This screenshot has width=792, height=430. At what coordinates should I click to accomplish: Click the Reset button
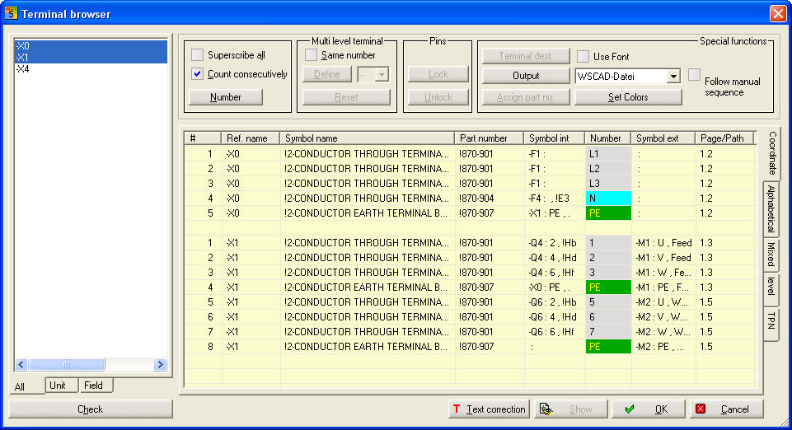click(x=346, y=97)
